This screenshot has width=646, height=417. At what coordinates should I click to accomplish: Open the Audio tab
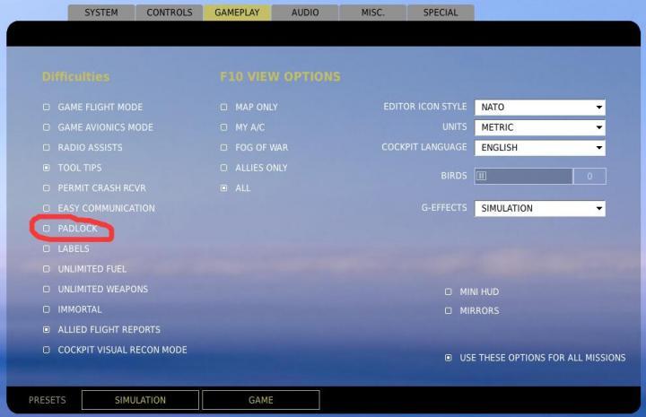[305, 13]
